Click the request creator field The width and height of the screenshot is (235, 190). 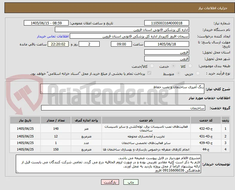[129, 36]
